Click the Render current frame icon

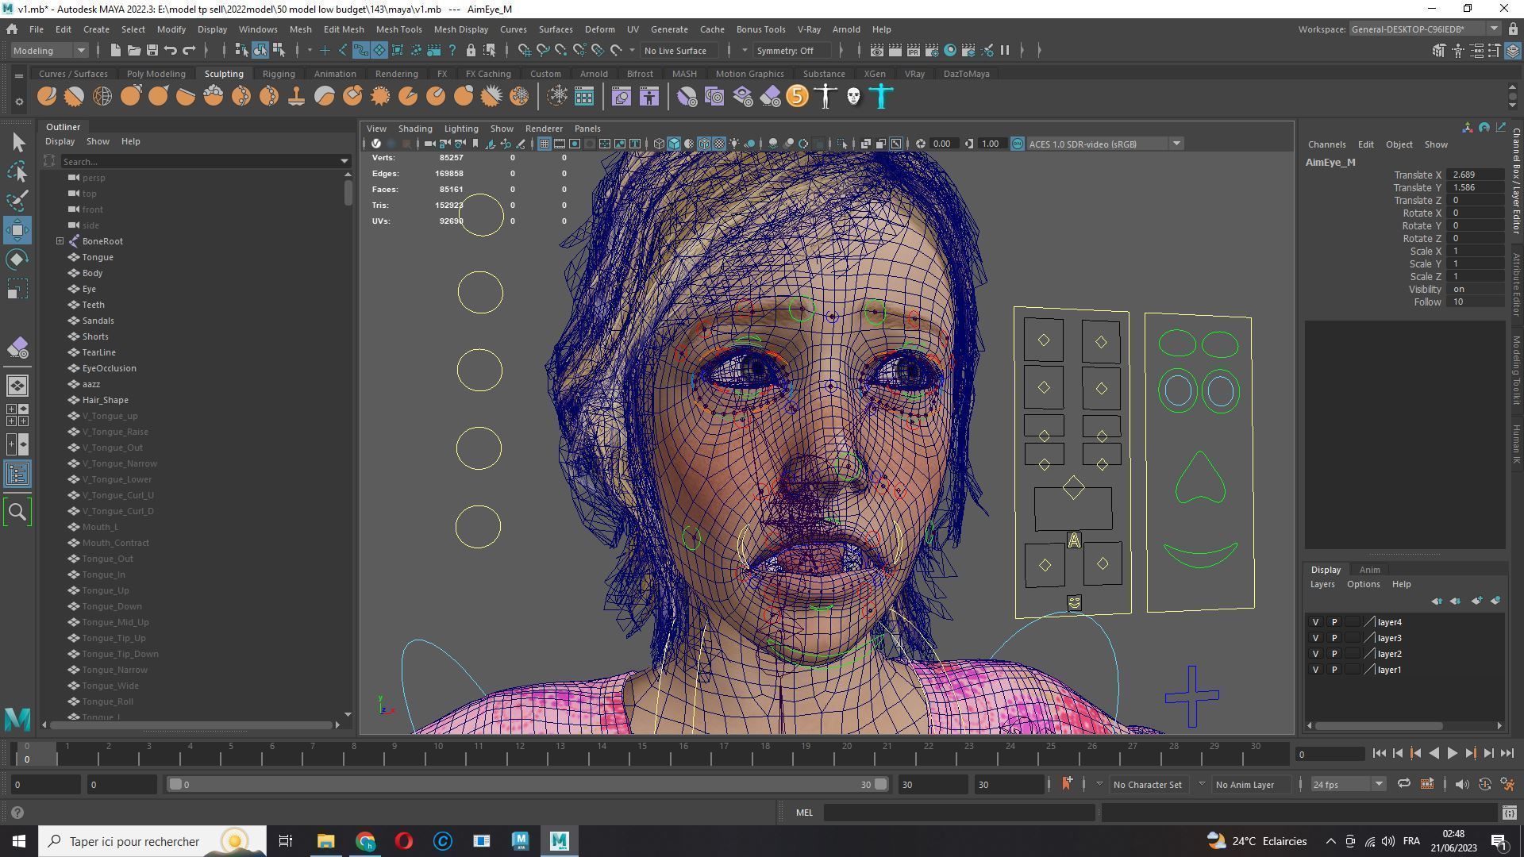895,51
